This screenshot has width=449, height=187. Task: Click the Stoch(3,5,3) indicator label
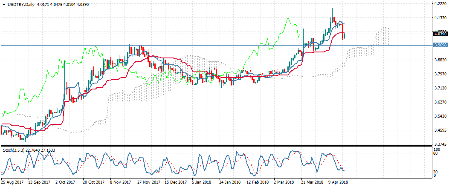click(15, 150)
